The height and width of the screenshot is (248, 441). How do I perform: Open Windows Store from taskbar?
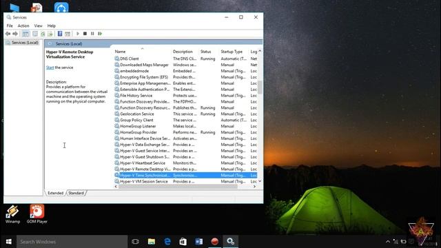pos(183,242)
